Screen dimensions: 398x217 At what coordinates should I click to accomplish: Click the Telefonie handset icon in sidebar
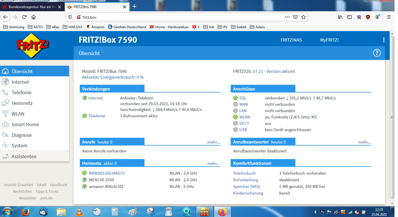pyautogui.click(x=5, y=93)
